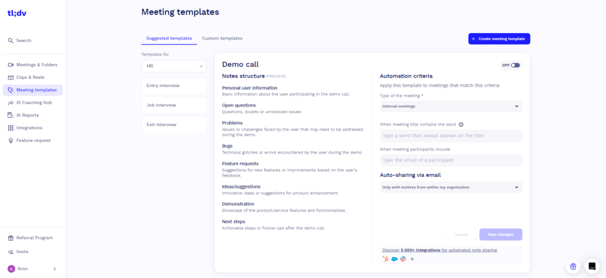Click the plus icon for more integrations
The width and height of the screenshot is (606, 278).
point(412,259)
